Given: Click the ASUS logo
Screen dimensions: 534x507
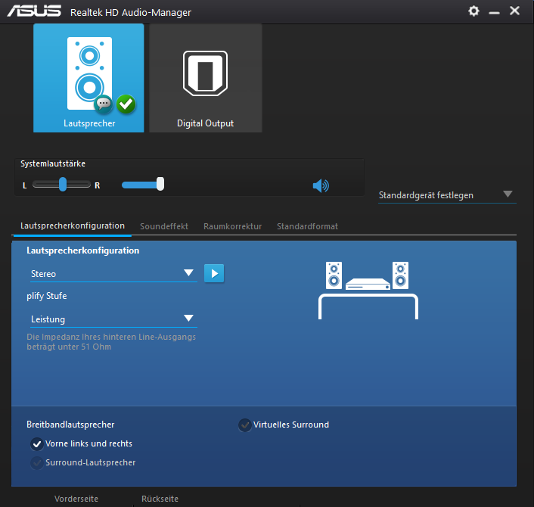Looking at the screenshot, I should point(34,11).
